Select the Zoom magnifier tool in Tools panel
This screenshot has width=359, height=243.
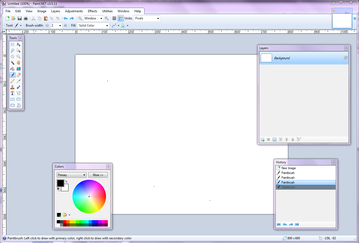(19, 57)
